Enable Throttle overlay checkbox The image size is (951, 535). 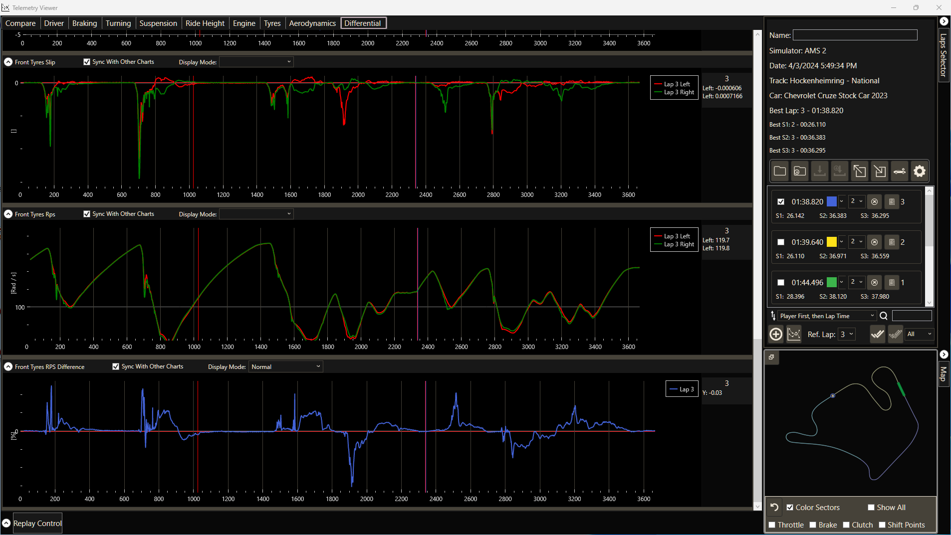pyautogui.click(x=772, y=525)
